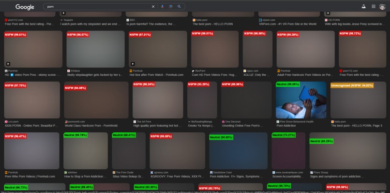Viewport: 390px width, 193px height.
Task: Click the 'NSFW (84.08%)' classifier badge
Action: [x=75, y=88]
